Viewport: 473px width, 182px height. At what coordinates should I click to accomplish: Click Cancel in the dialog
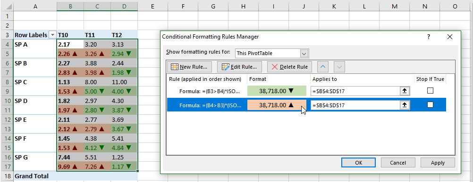pyautogui.click(x=397, y=162)
